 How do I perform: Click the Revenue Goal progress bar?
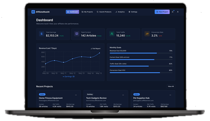click(141, 53)
